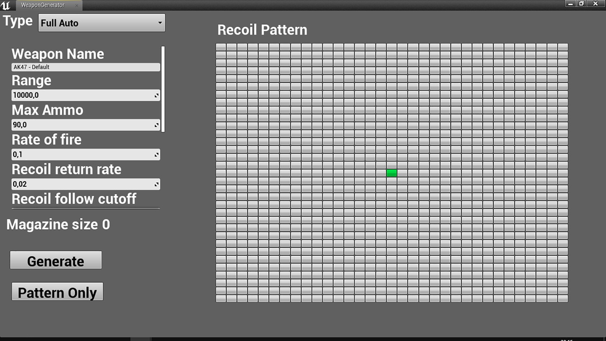
Task: Click the Unreal Engine logo icon
Action: [x=6, y=6]
